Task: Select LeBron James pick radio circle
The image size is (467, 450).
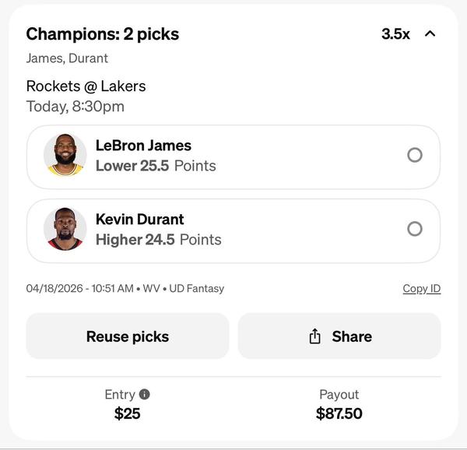Action: pos(415,155)
